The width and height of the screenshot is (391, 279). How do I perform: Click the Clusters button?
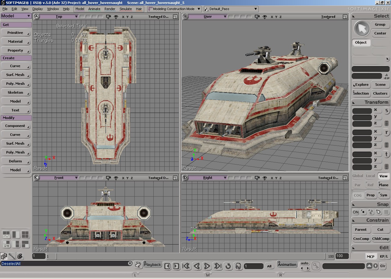[380, 93]
